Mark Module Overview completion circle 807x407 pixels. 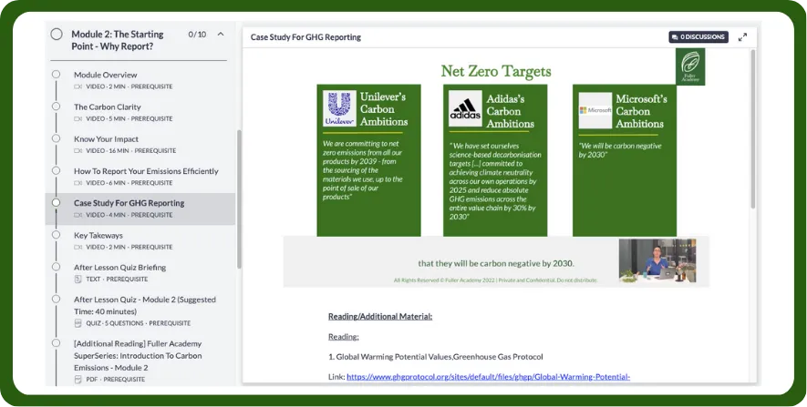click(57, 75)
